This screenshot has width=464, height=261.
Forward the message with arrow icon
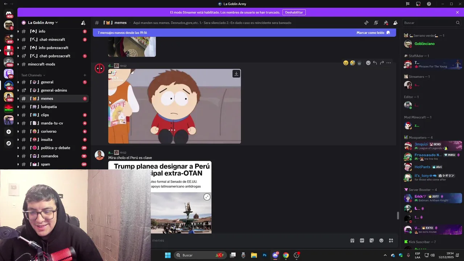point(382,63)
